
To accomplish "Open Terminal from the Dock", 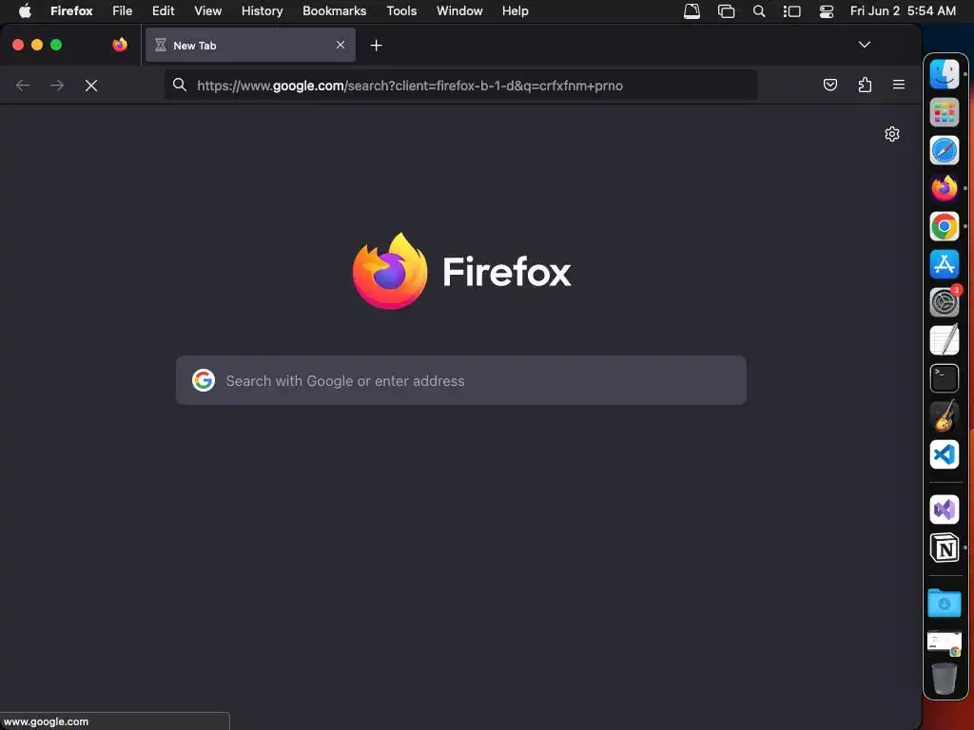I will (x=945, y=378).
